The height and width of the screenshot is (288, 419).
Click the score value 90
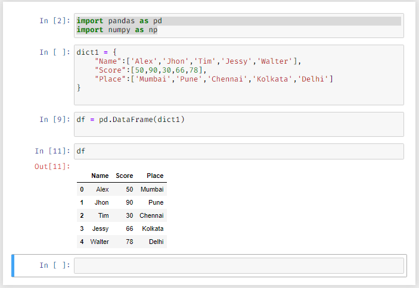(x=129, y=202)
